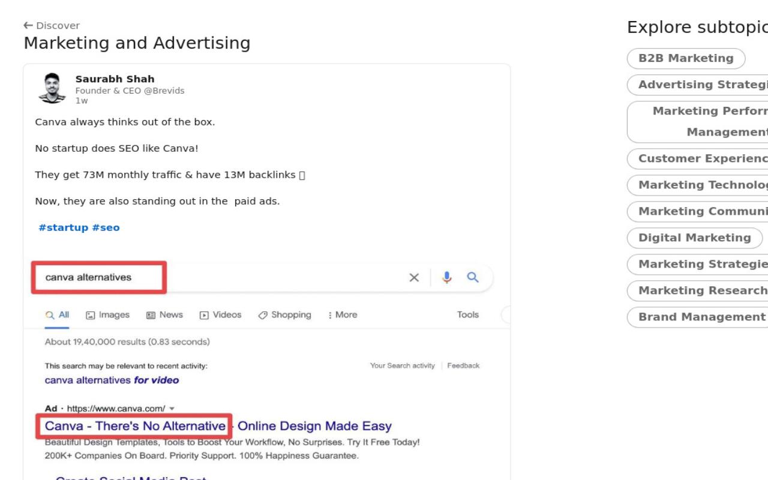Open Saurabh Shah's profile name

click(115, 79)
